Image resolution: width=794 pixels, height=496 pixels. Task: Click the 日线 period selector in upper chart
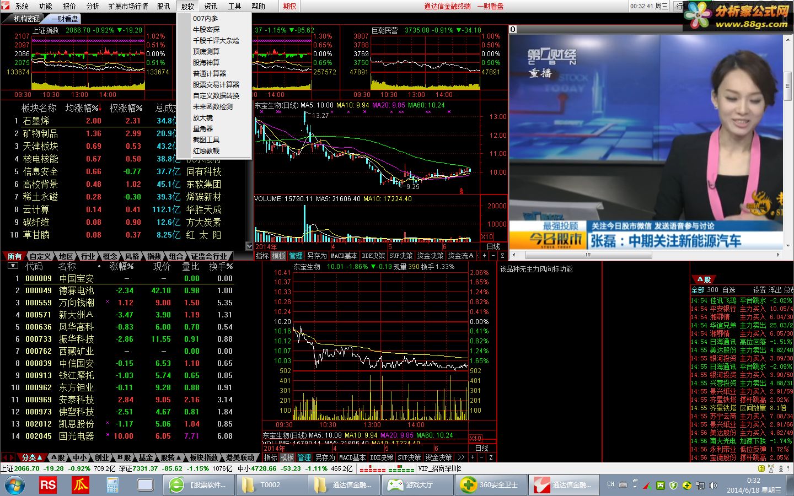(493, 246)
